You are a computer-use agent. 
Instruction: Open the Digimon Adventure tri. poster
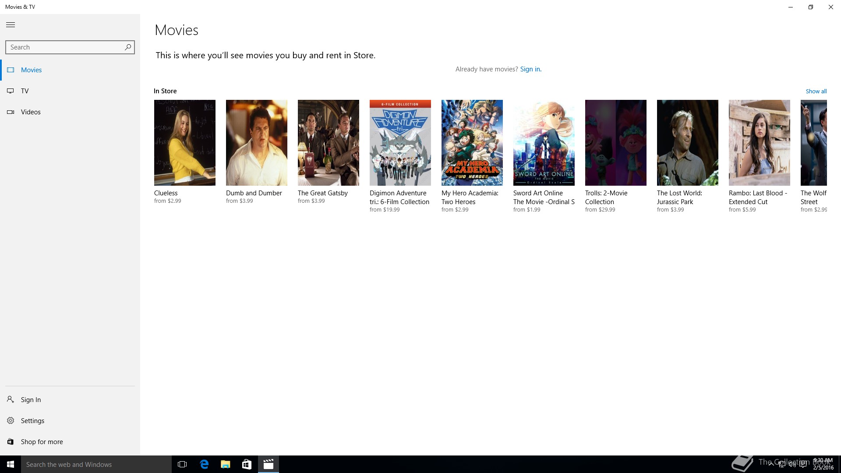coord(400,143)
